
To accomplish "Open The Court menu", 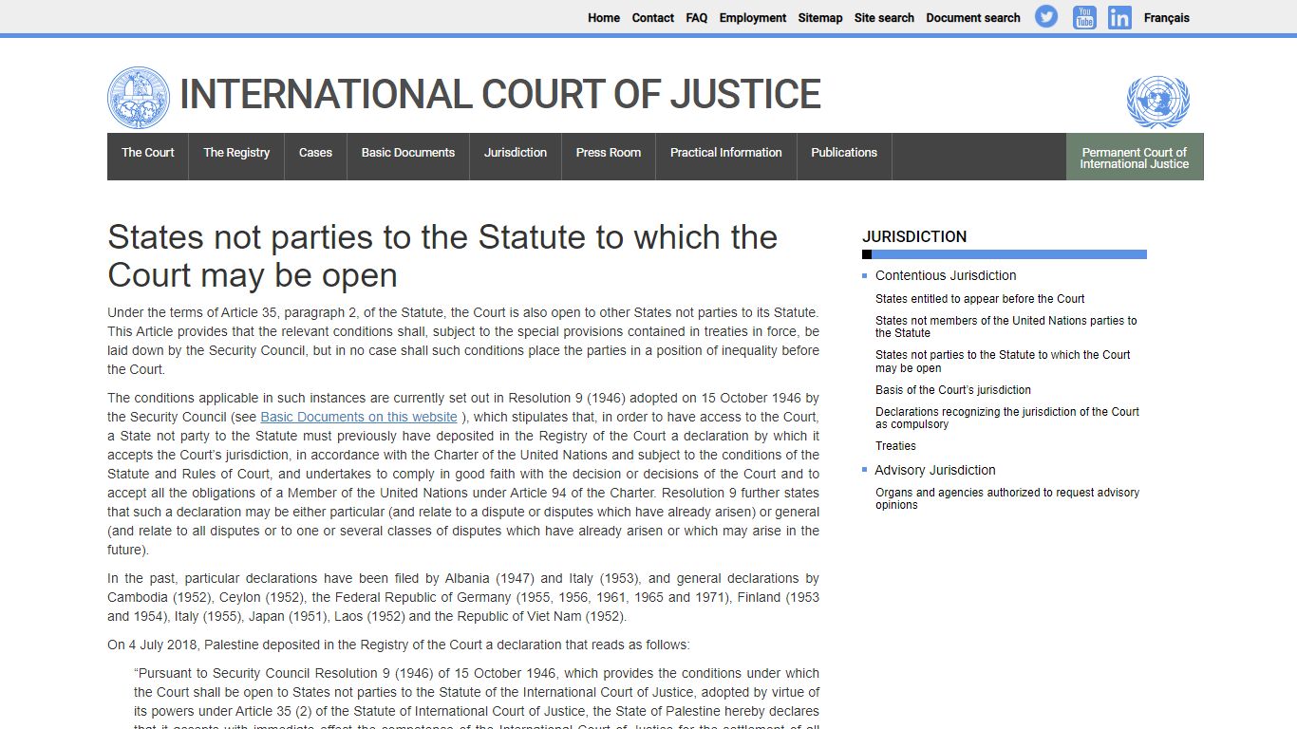I will coord(148,157).
